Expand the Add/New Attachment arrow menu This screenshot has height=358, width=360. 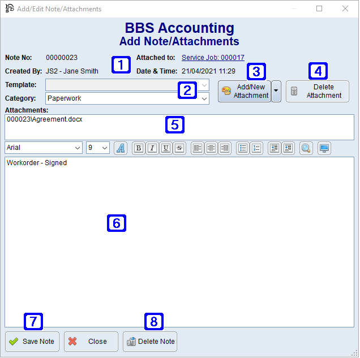276,91
